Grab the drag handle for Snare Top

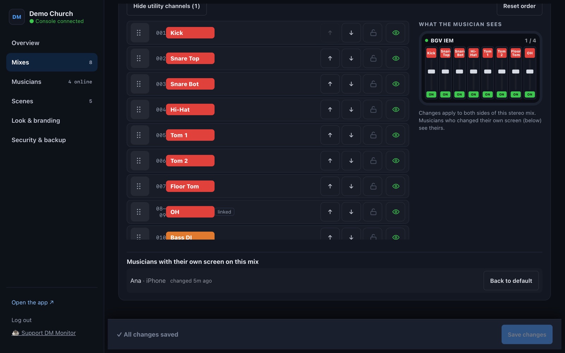[140, 58]
